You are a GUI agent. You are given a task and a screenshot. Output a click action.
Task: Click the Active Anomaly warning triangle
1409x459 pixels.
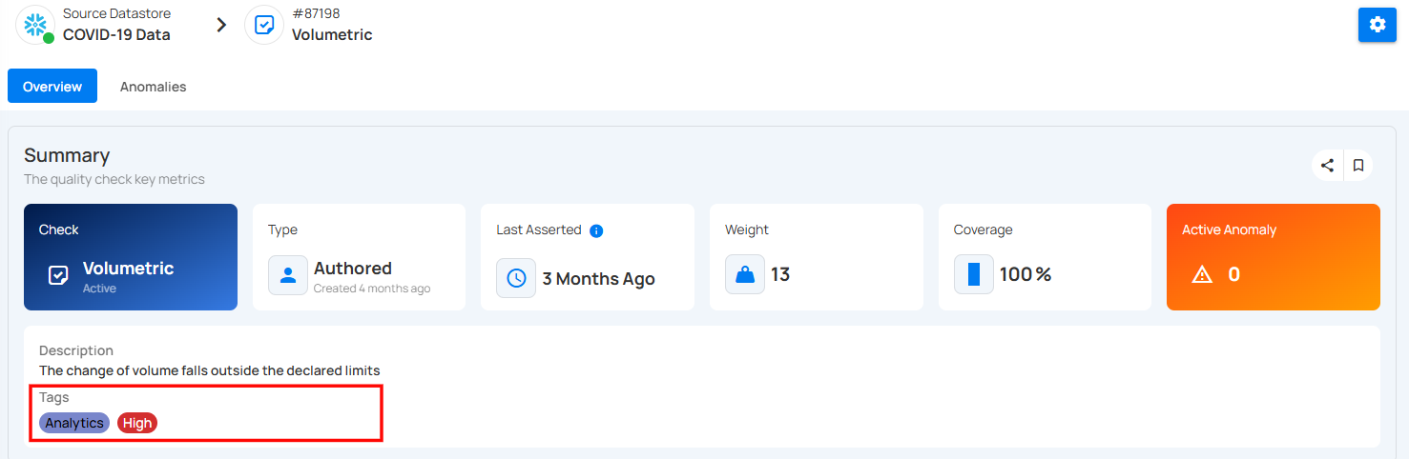coord(1202,275)
